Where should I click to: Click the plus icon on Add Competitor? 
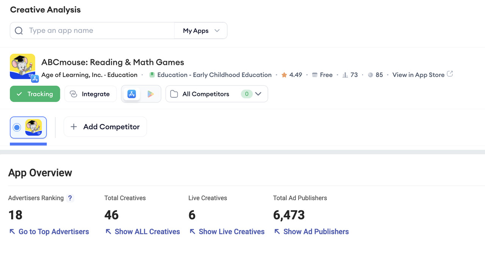(74, 127)
